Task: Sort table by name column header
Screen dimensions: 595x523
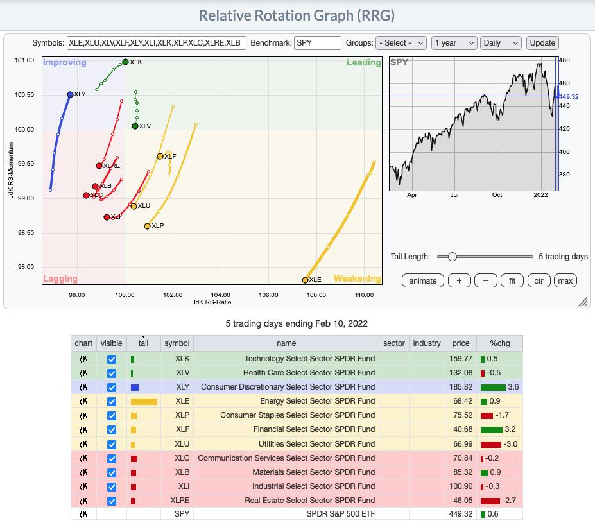Action: [x=286, y=343]
